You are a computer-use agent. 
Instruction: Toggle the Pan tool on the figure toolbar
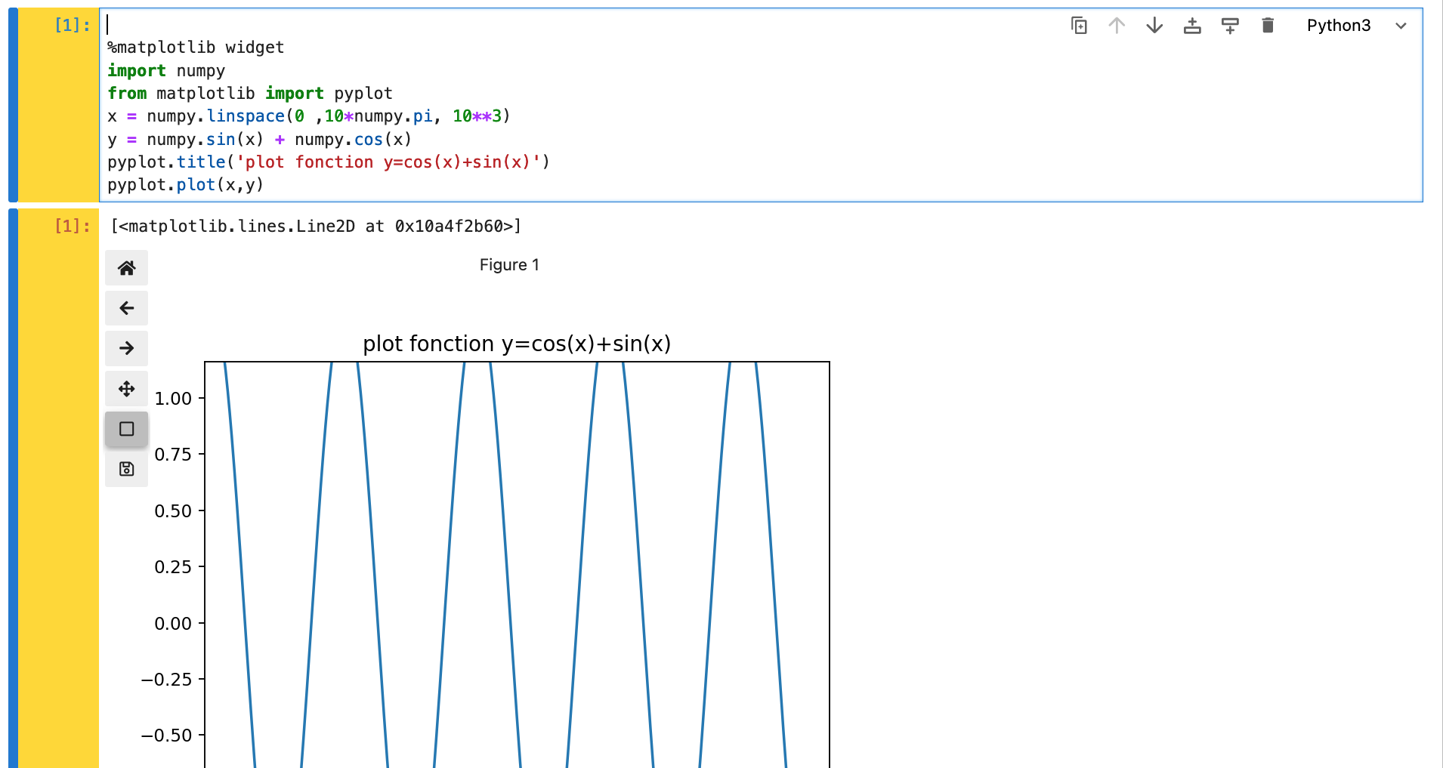pos(126,388)
